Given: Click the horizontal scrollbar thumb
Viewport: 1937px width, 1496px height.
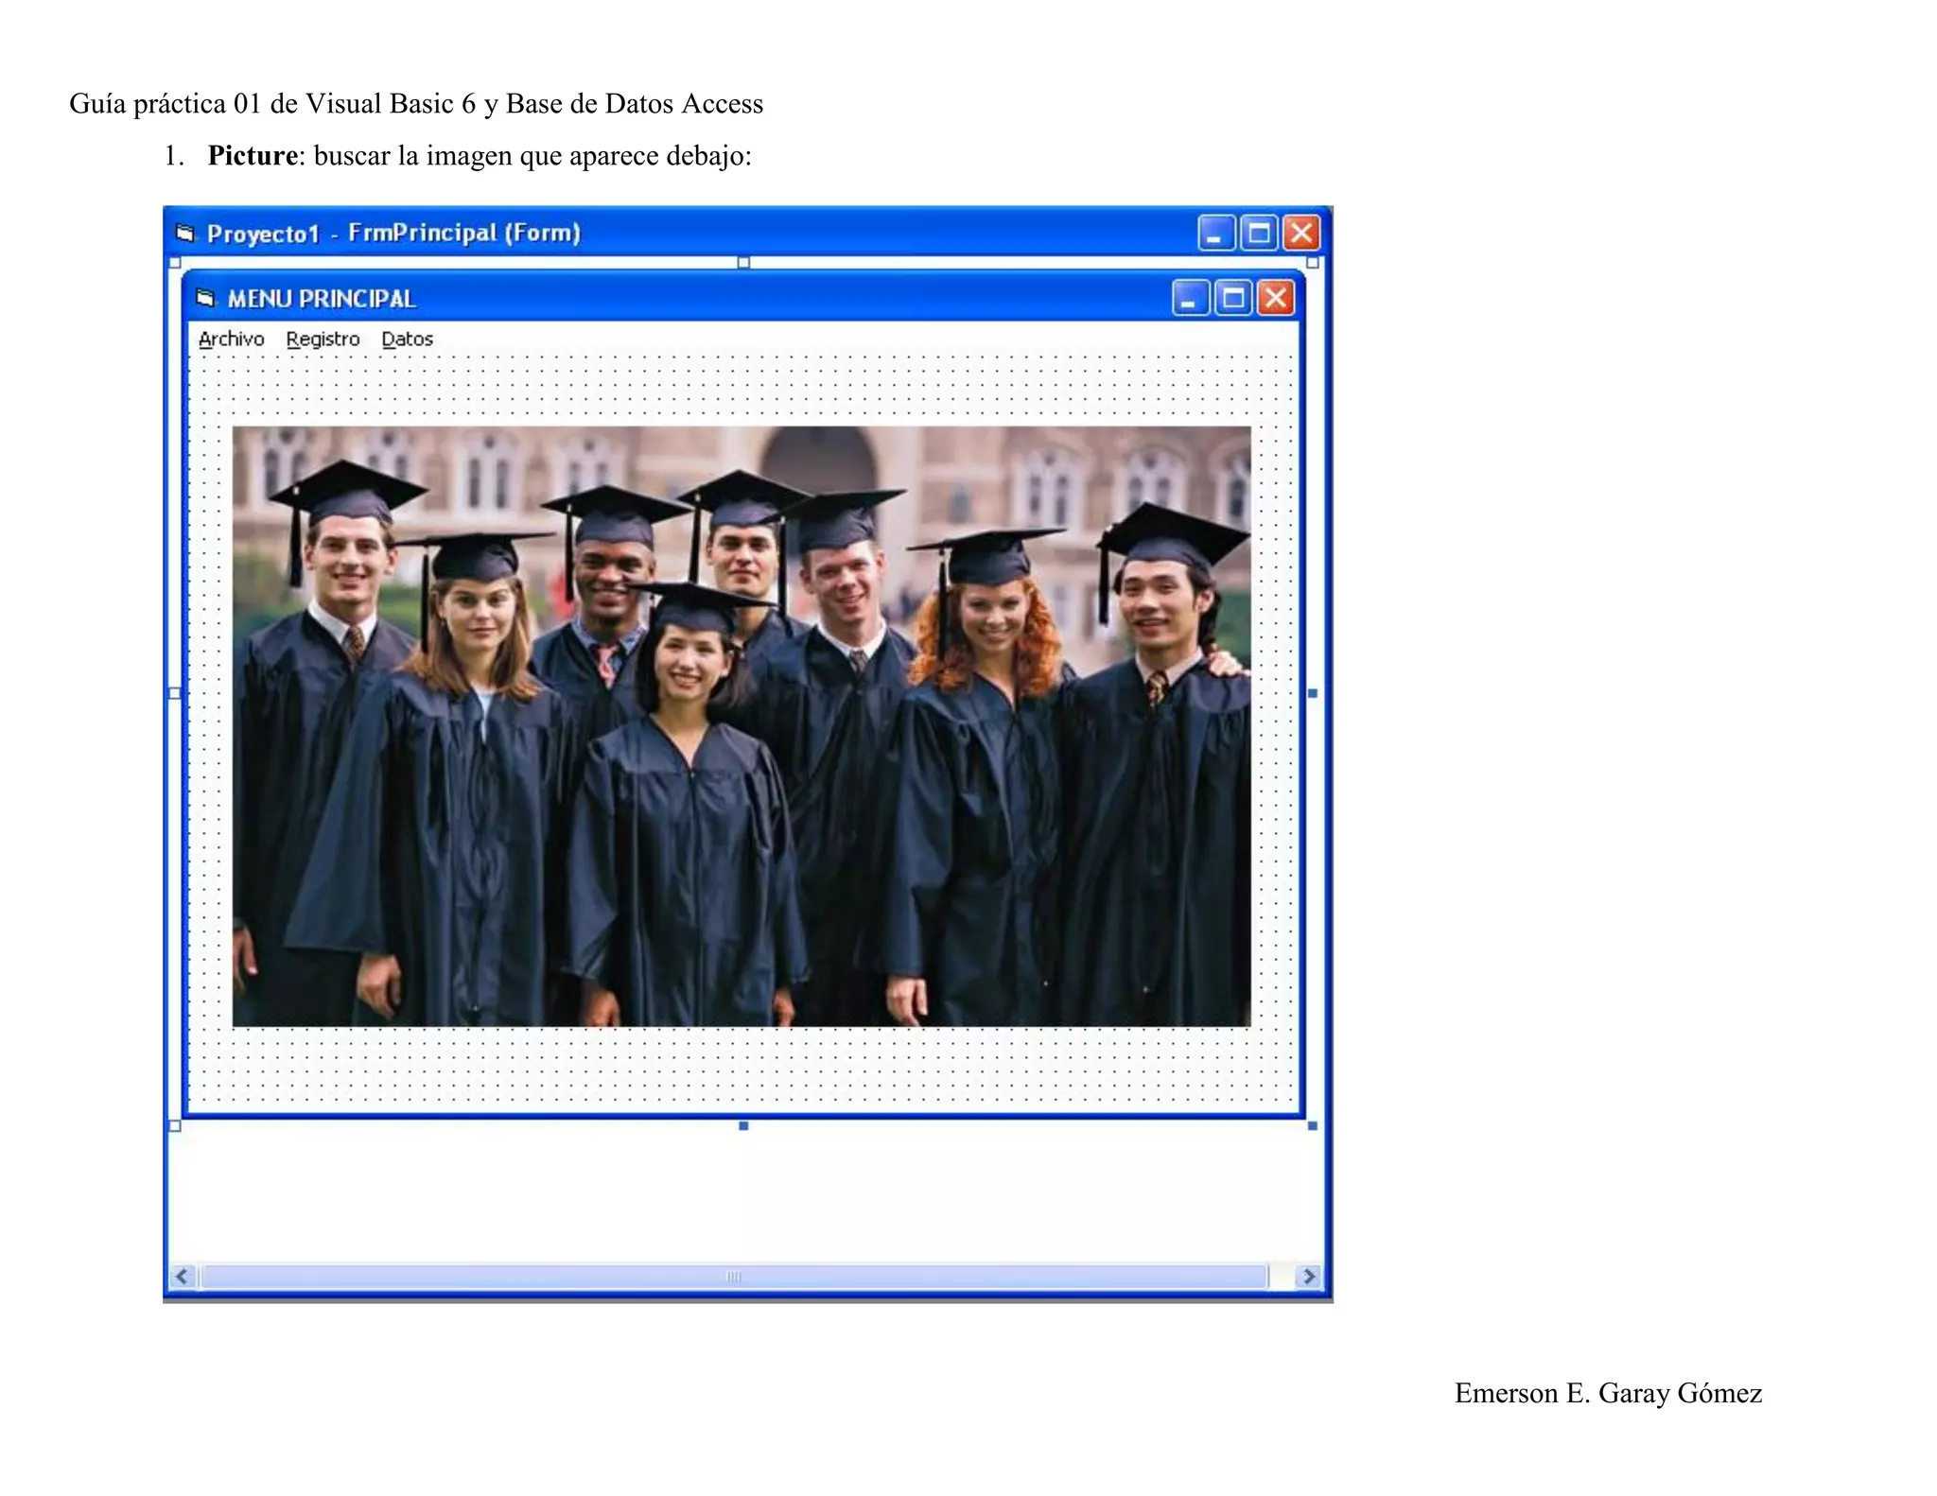Looking at the screenshot, I should click(x=733, y=1277).
